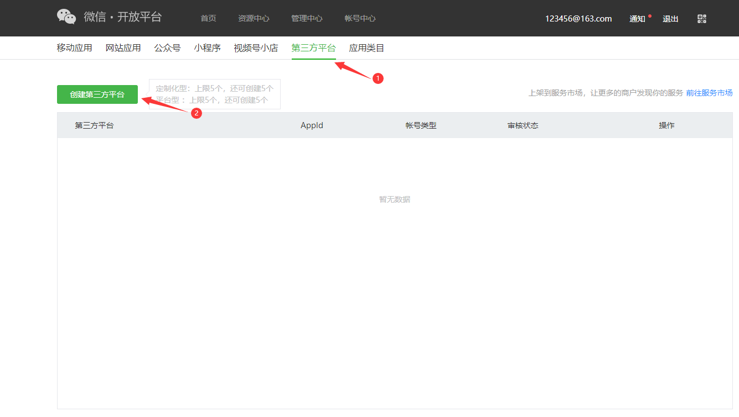739x417 pixels.
Task: Open 管理中心 in top navigation
Action: tap(307, 19)
